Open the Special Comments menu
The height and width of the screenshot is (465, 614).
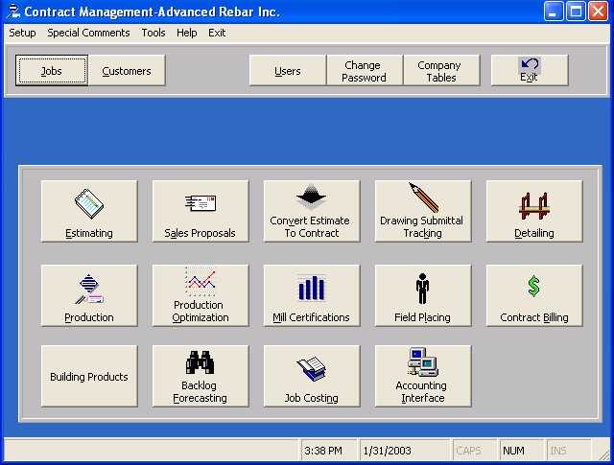tap(88, 33)
